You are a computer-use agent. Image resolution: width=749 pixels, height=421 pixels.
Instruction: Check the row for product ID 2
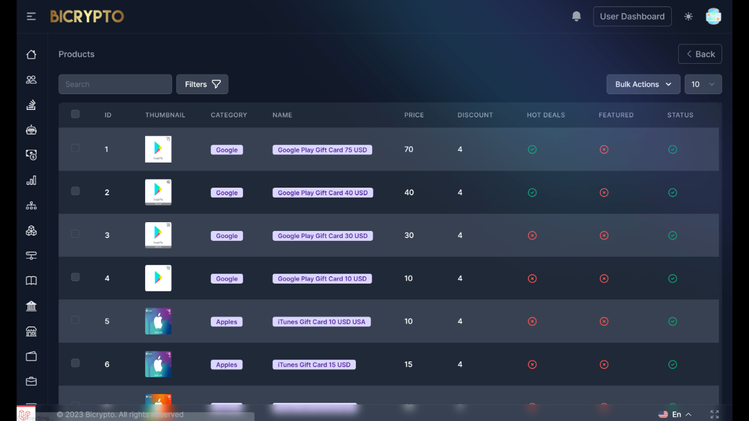pyautogui.click(x=75, y=191)
